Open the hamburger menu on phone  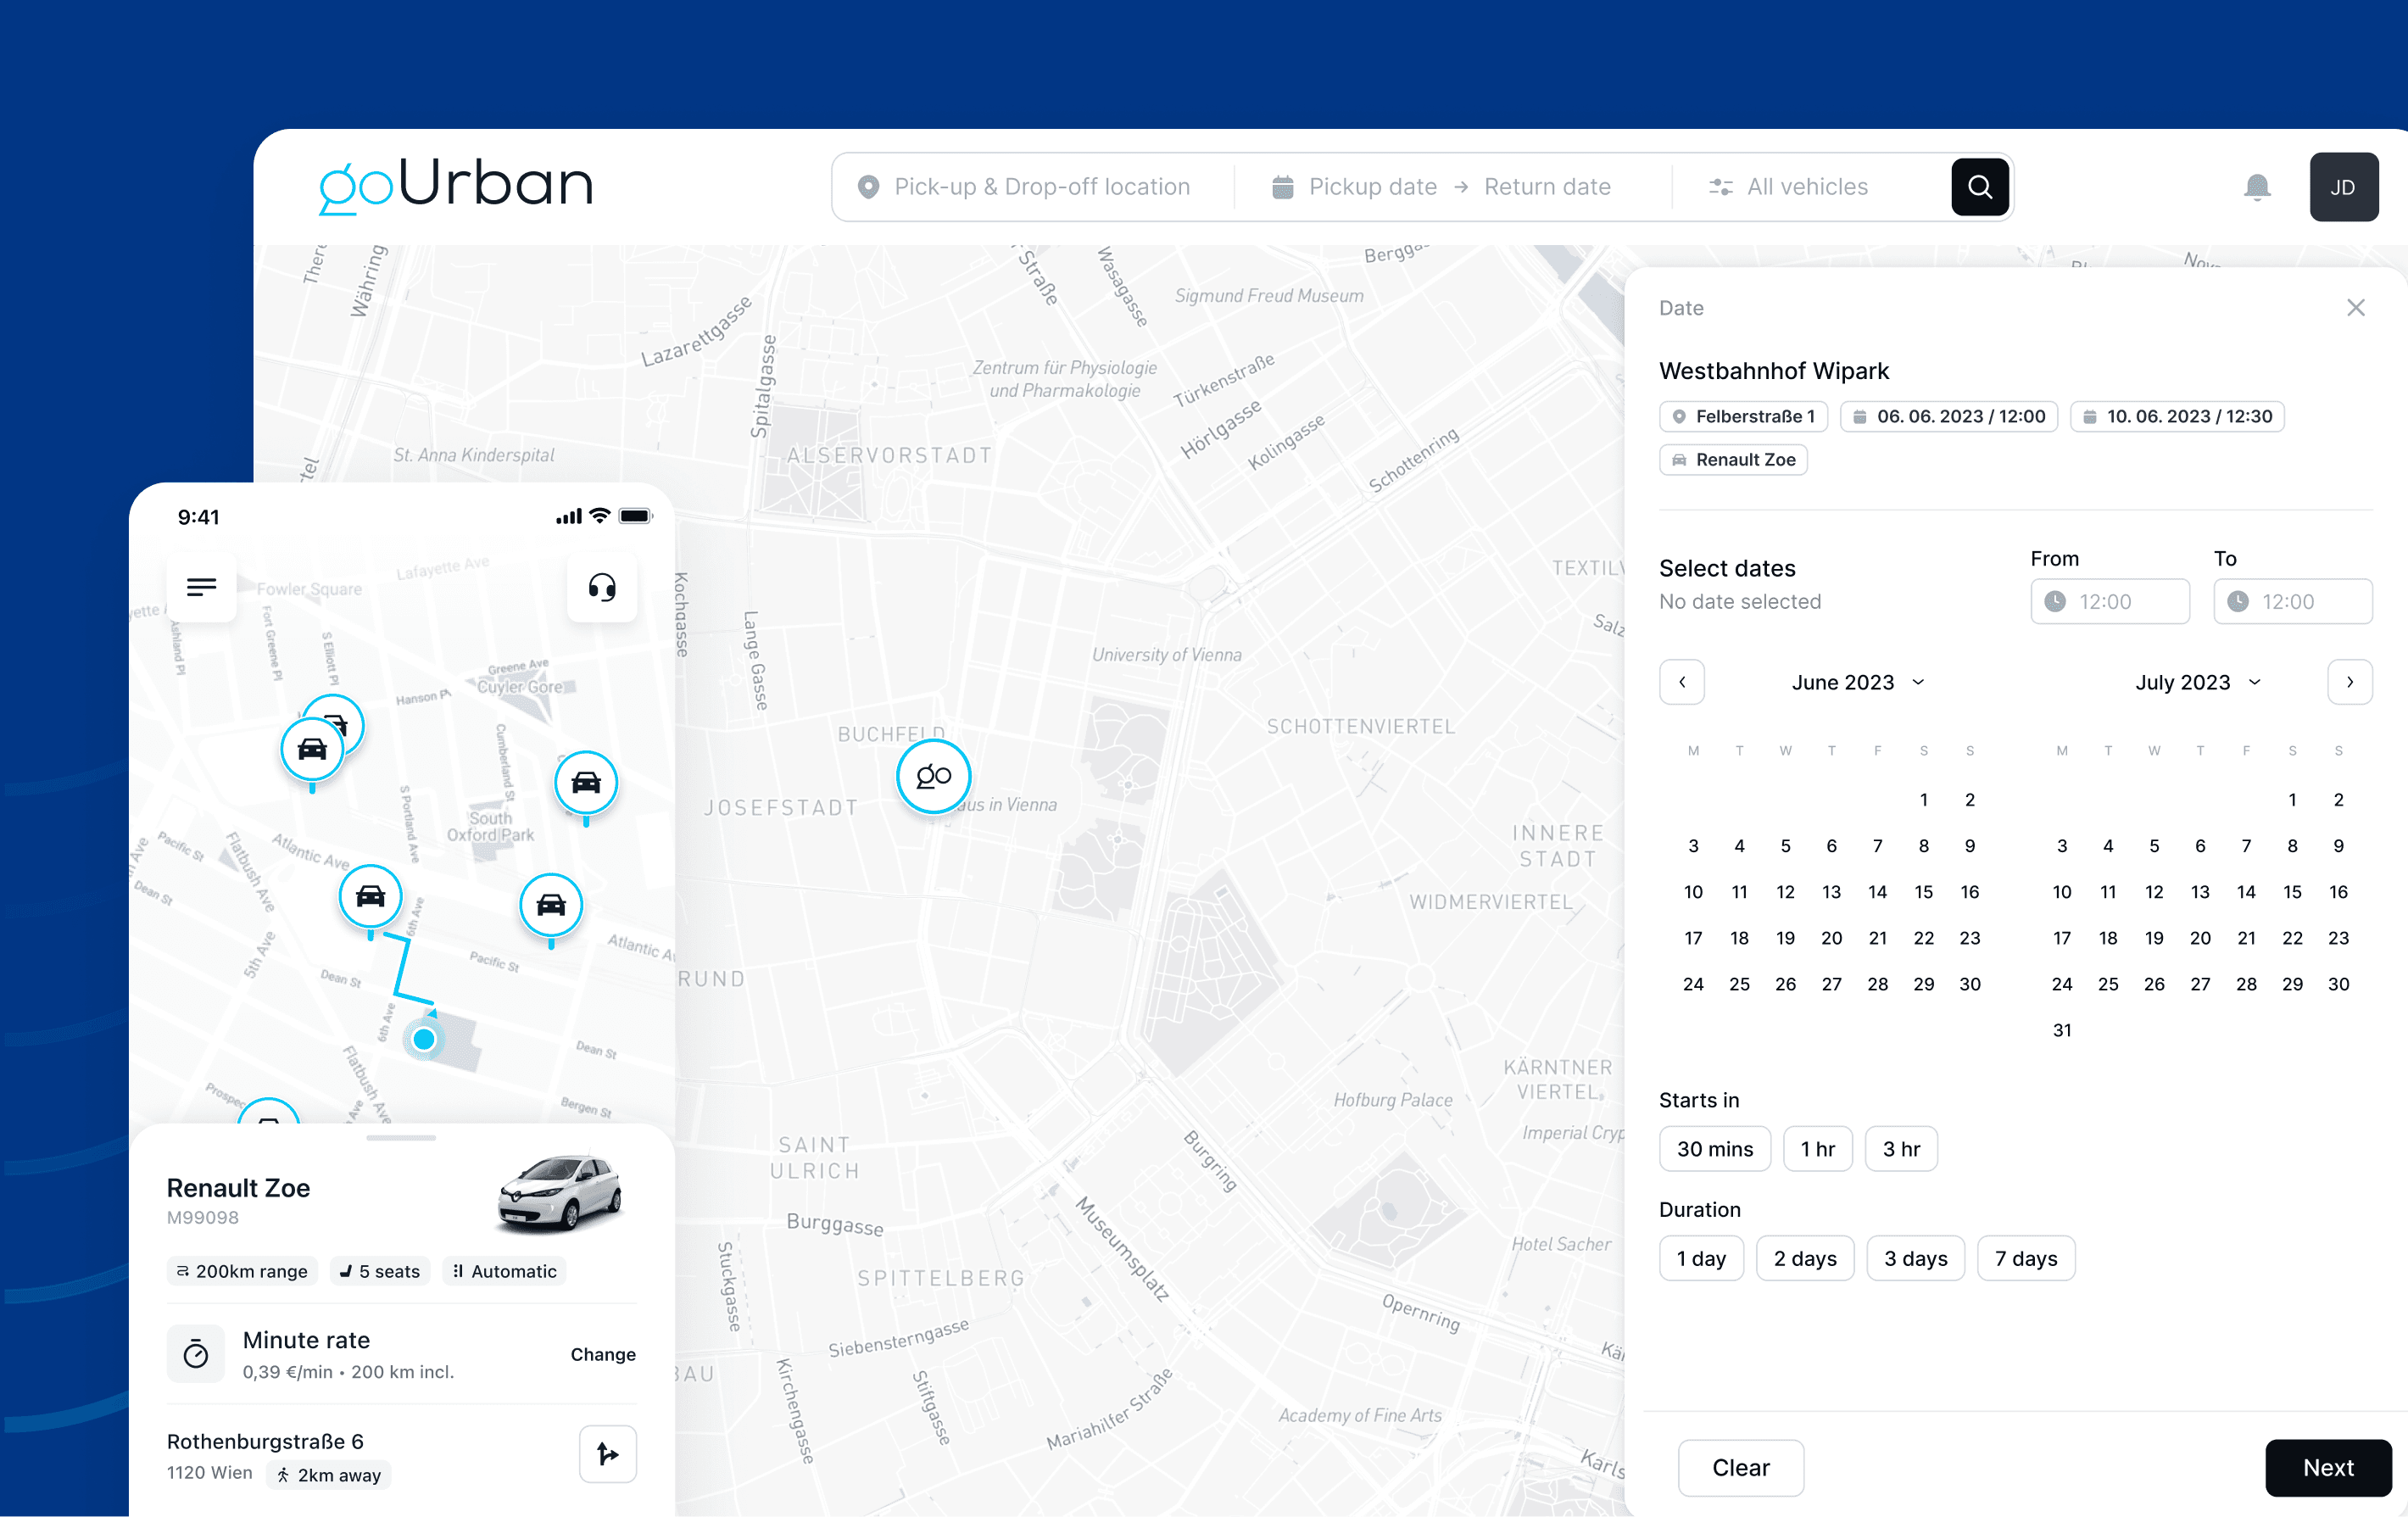(x=202, y=587)
